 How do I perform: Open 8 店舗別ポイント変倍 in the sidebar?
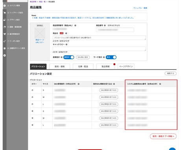point(16,48)
